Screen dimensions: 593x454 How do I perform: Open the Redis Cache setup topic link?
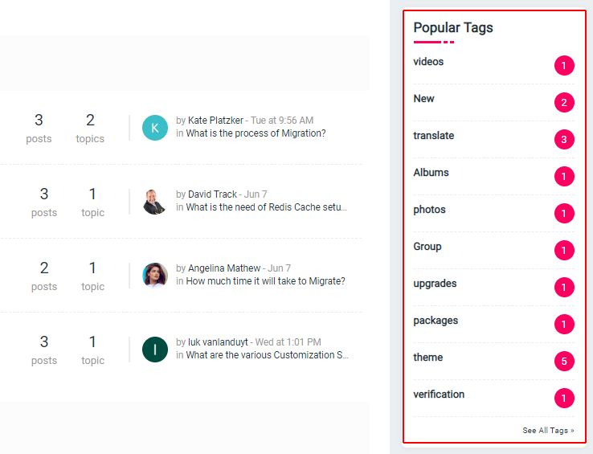point(266,207)
